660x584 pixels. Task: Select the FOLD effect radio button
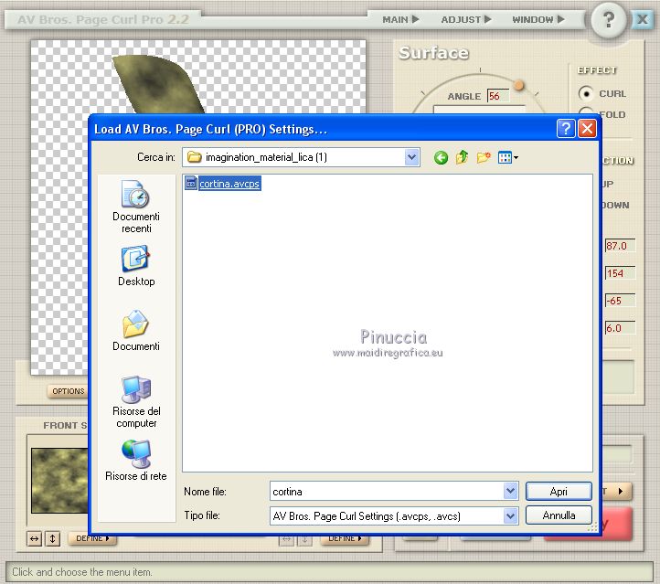(x=588, y=111)
